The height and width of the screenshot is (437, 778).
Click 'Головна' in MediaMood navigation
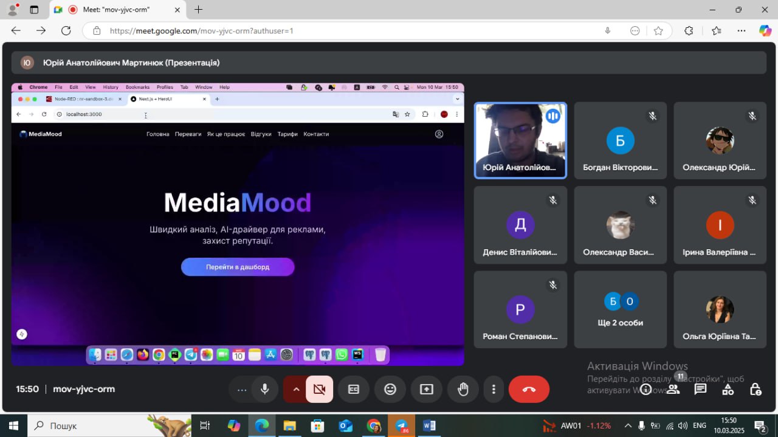click(x=158, y=134)
